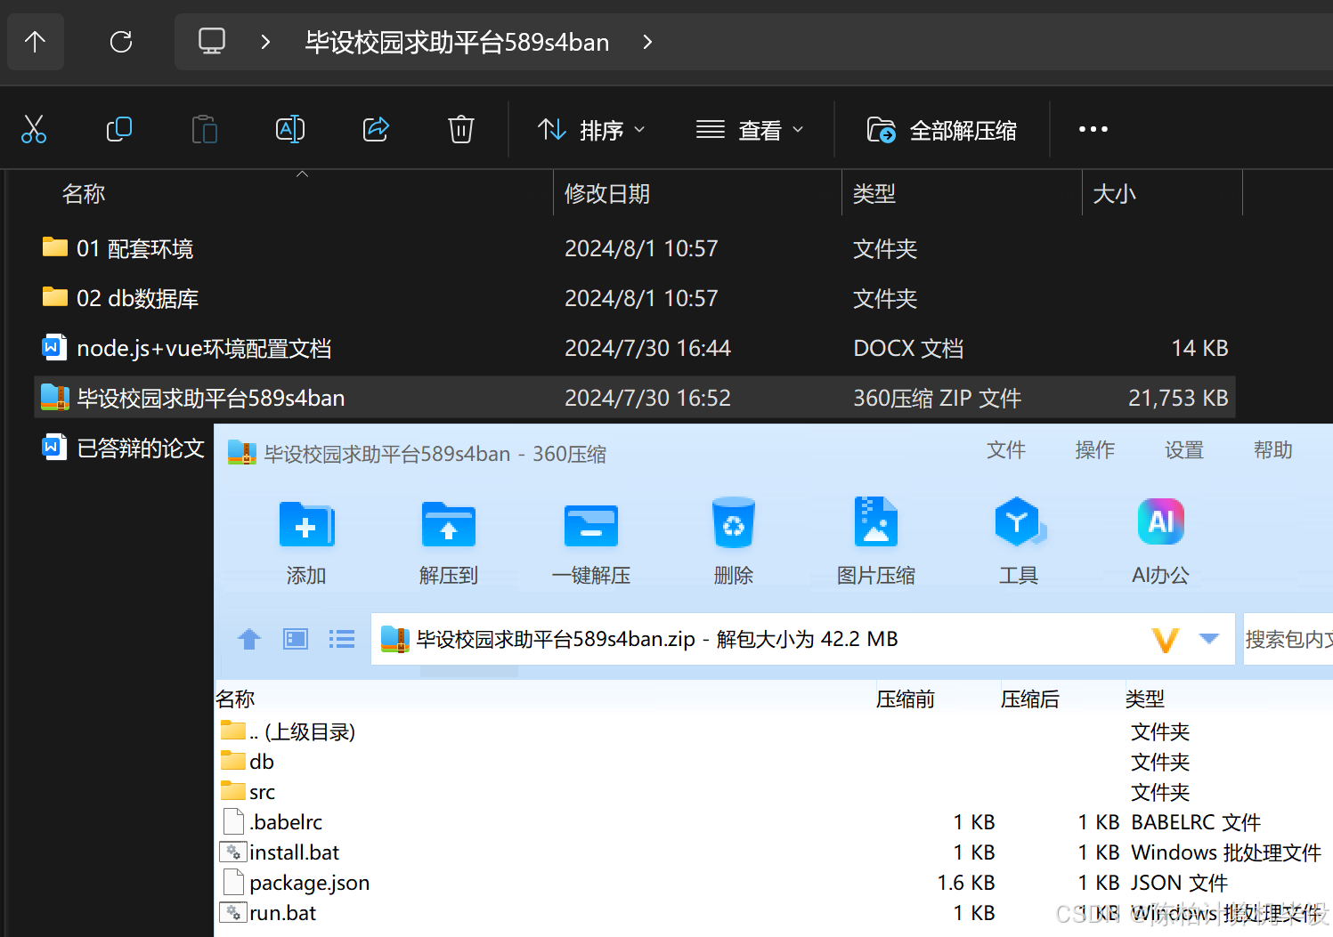Copy the selected file
The image size is (1333, 937).
click(119, 130)
